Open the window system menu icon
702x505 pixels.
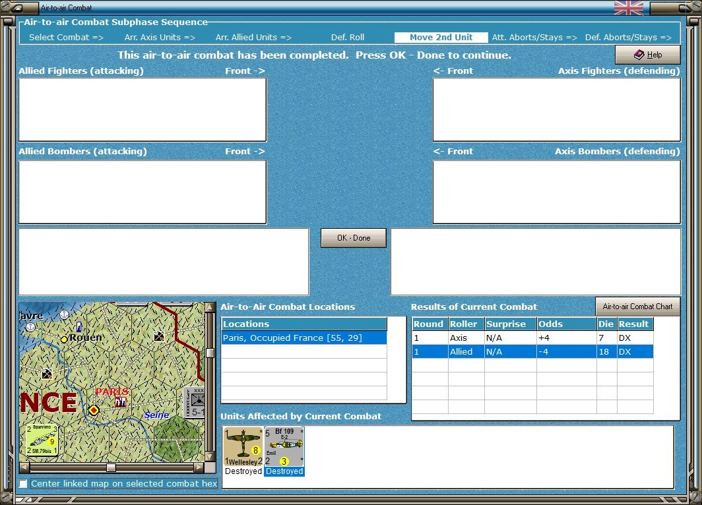pos(17,8)
